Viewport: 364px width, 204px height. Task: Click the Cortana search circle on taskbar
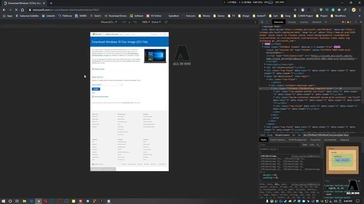tap(10, 201)
